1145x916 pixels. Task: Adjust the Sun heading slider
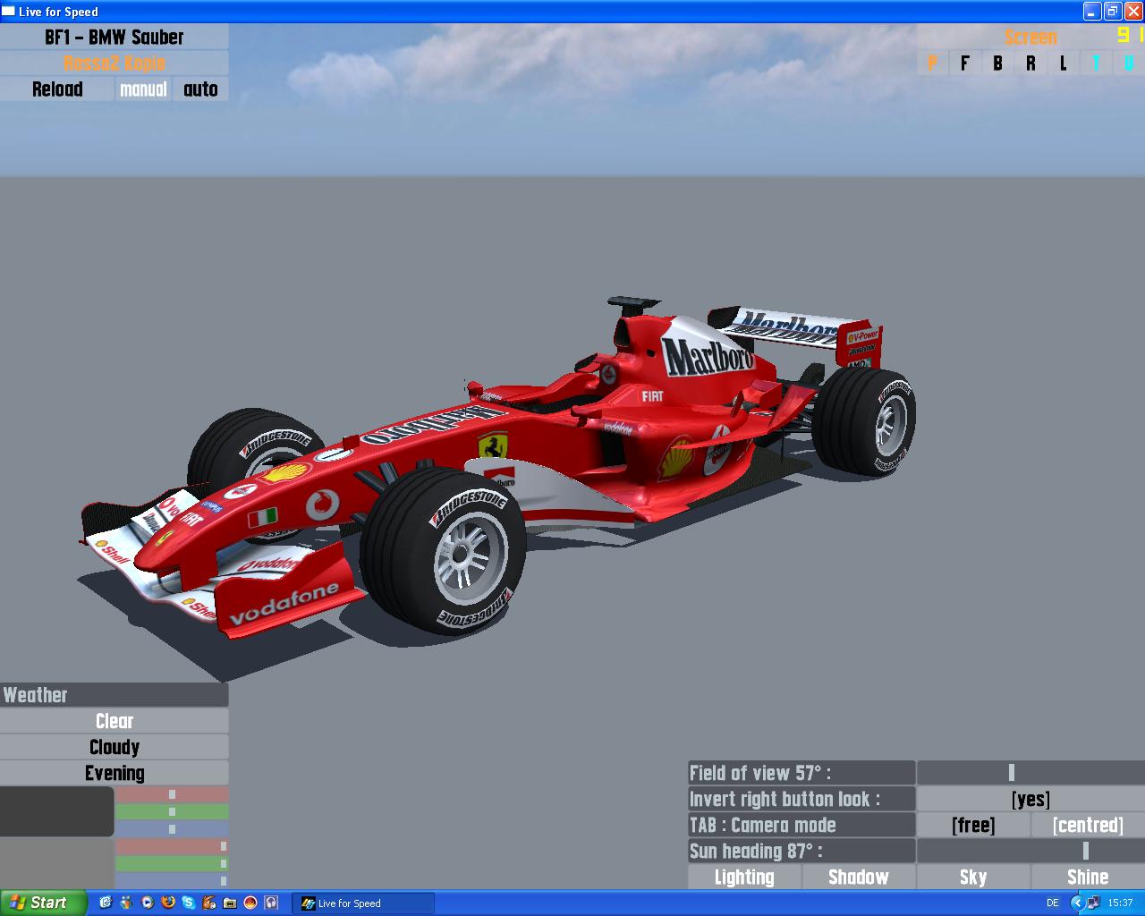point(1030,851)
